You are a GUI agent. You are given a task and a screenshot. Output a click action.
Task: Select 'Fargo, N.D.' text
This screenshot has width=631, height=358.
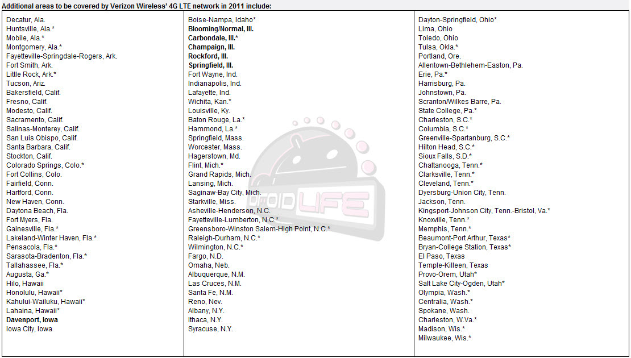click(206, 256)
